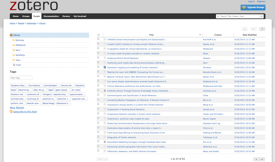Open the Forums menu item
This screenshot has height=162, width=275.
[x=66, y=16]
